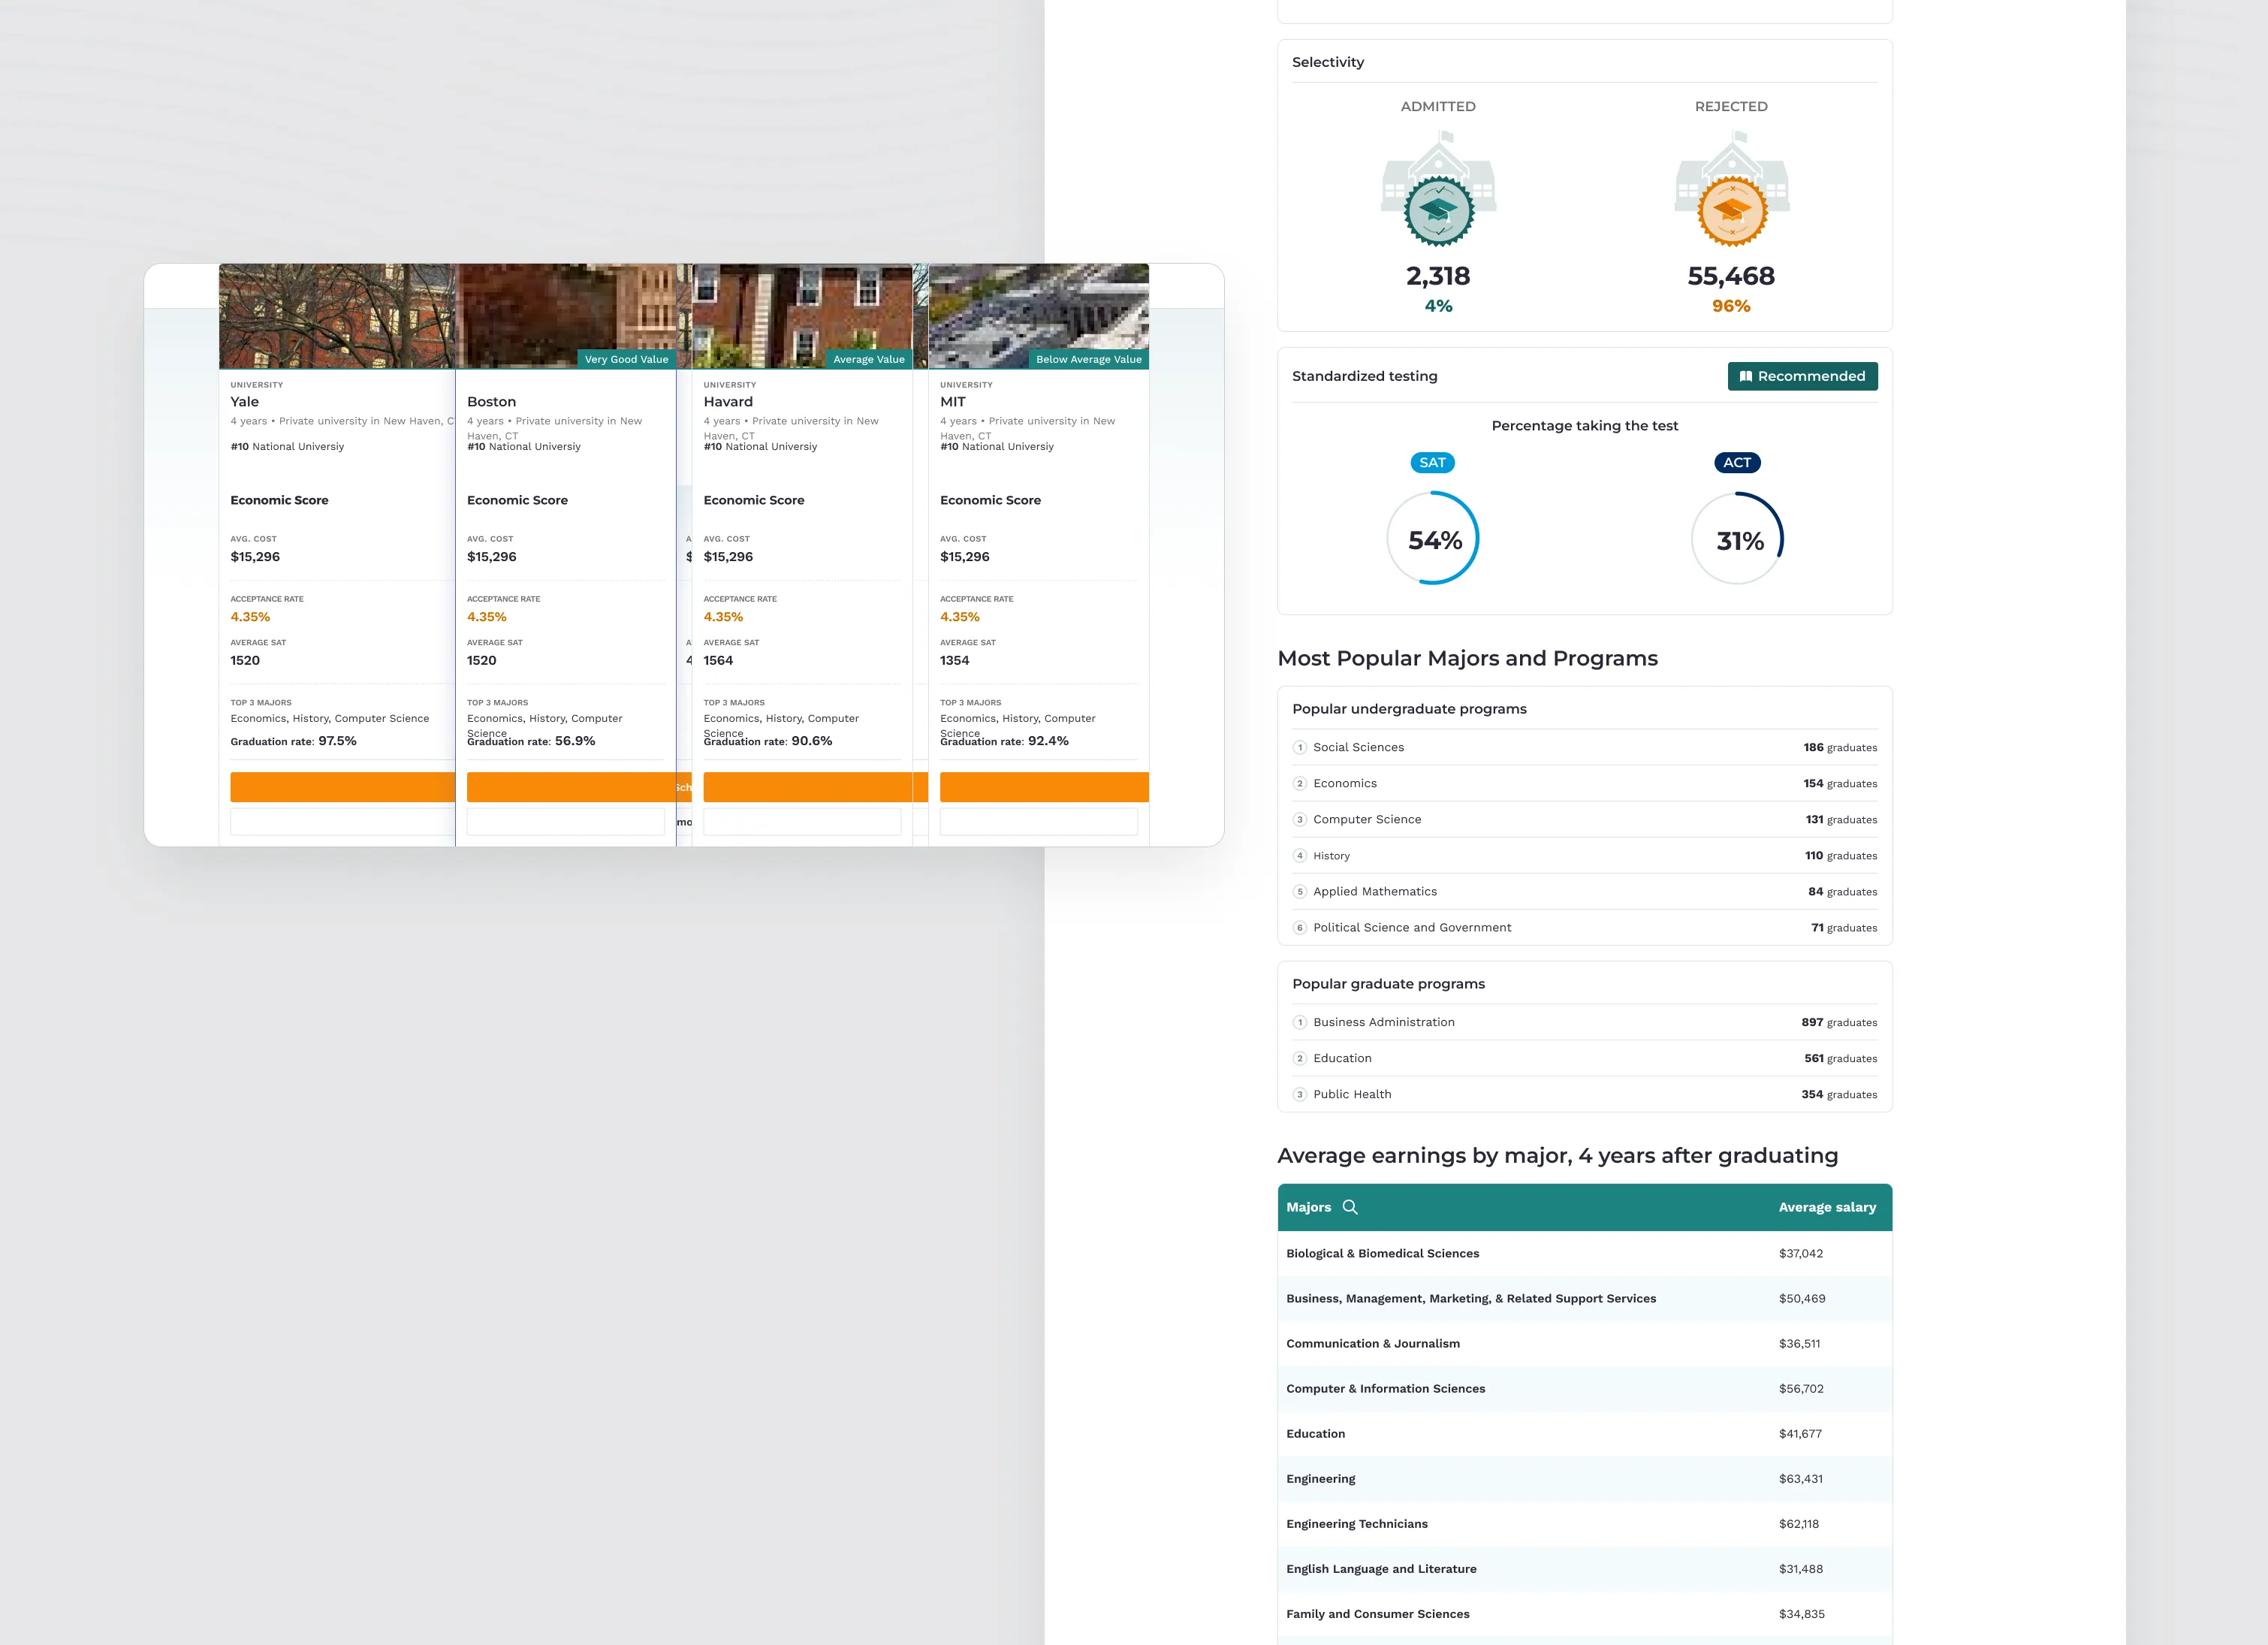Click the orange button on the Yale card
Image resolution: width=2268 pixels, height=1645 pixels.
tap(342, 787)
